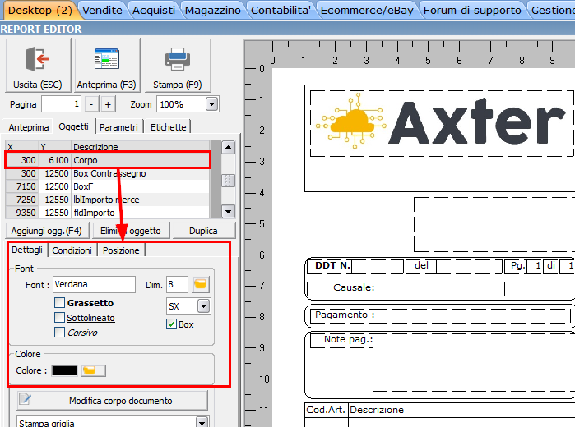The image size is (575, 427).
Task: Open the SX alignment dropdown
Action: pos(203,306)
